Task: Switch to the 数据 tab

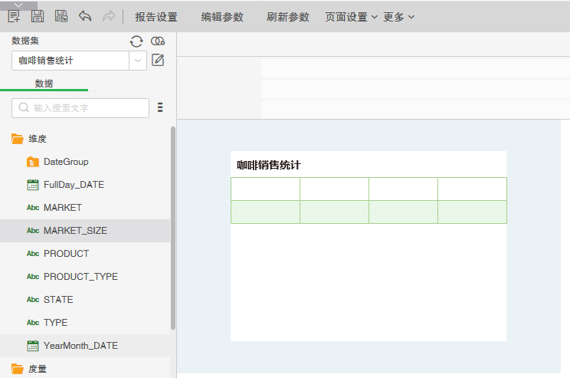Action: pyautogui.click(x=44, y=83)
